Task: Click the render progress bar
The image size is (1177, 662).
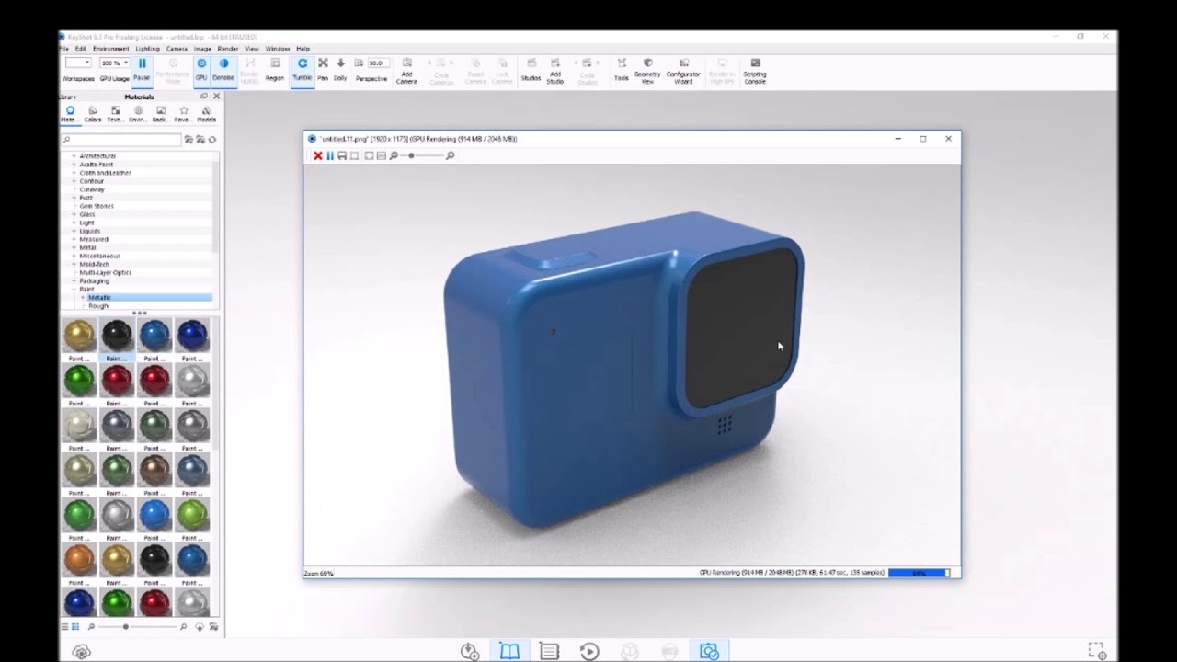Action: coord(919,573)
